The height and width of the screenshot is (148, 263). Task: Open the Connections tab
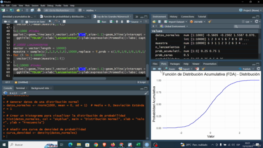coord(187,16)
